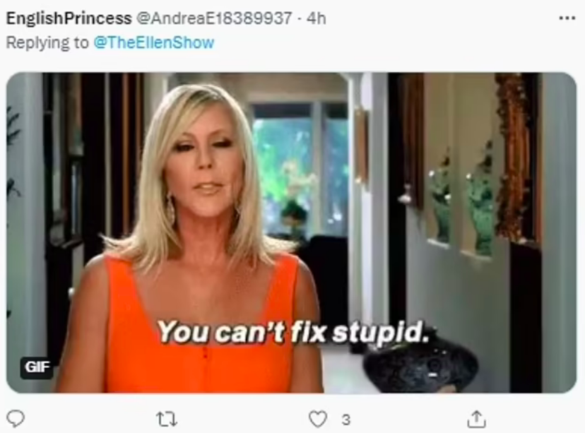This screenshot has height=433, width=585.
Task: Click the orange top in the GIF
Action: click(201, 325)
